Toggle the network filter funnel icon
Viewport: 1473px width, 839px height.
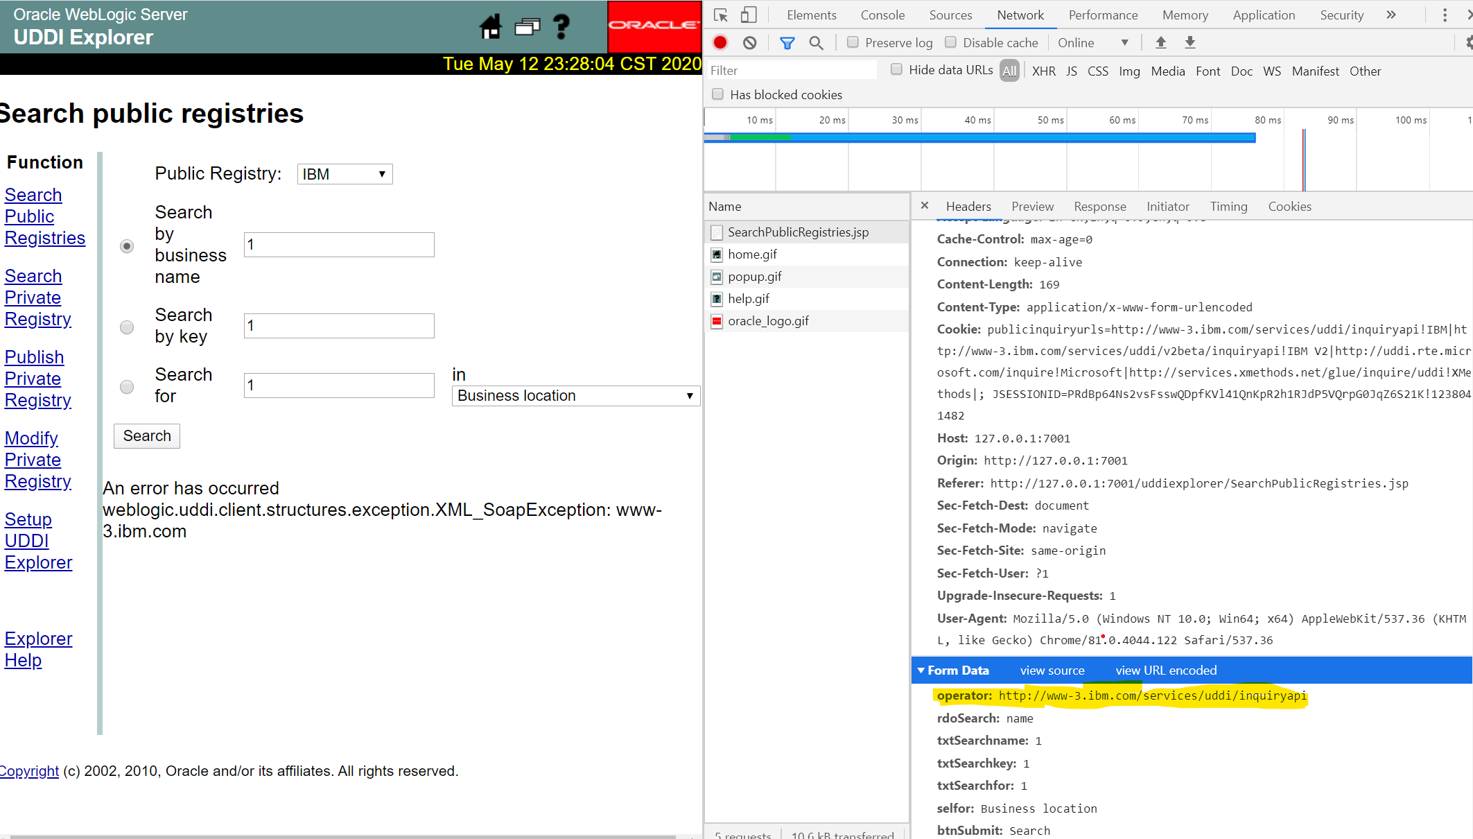pyautogui.click(x=787, y=43)
